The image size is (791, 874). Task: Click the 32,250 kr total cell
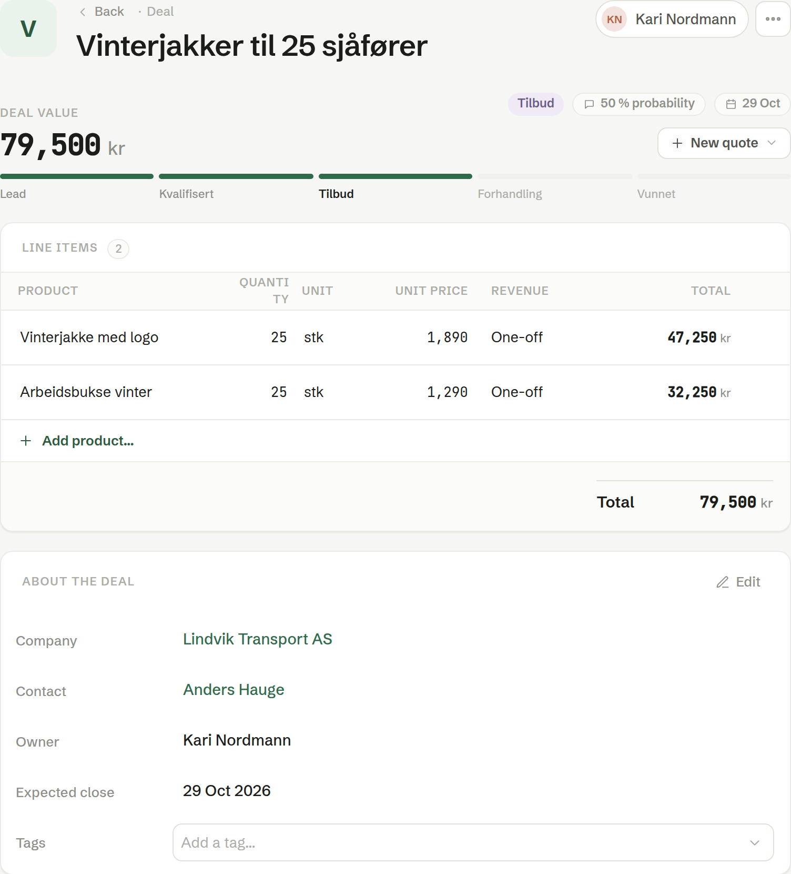pyautogui.click(x=699, y=392)
